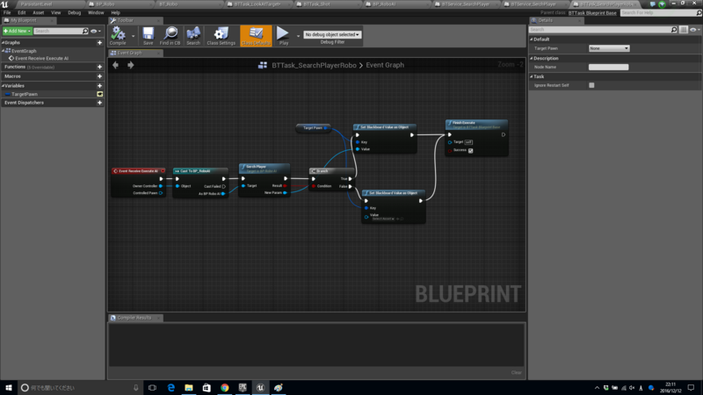The image size is (703, 395).
Task: Select the Class Defaults toolbar button
Action: pyautogui.click(x=256, y=36)
